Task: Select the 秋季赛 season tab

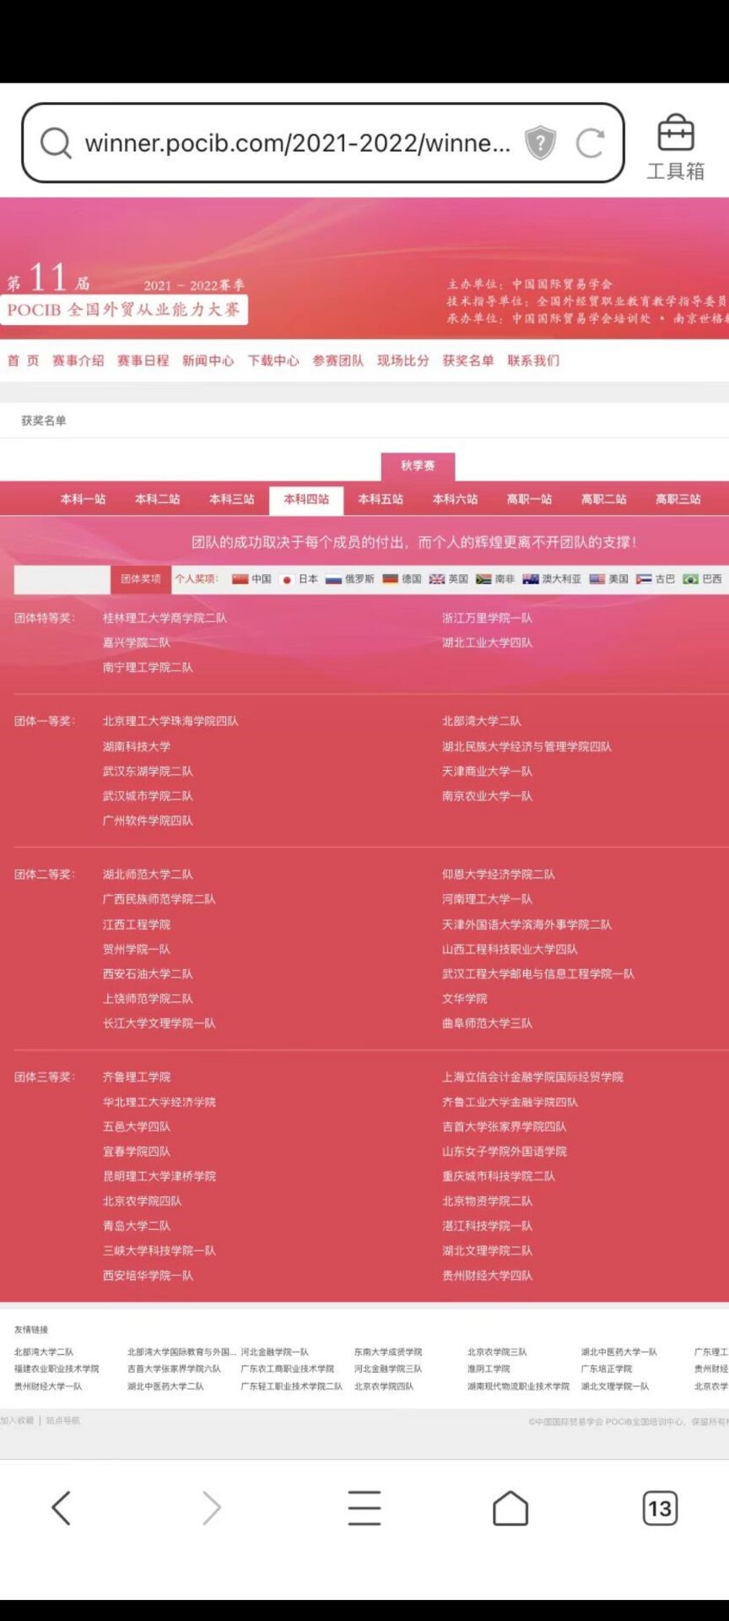Action: click(x=418, y=466)
